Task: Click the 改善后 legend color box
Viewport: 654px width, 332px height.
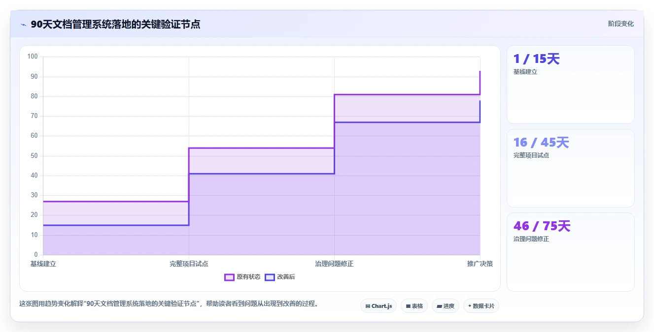Action: point(270,277)
